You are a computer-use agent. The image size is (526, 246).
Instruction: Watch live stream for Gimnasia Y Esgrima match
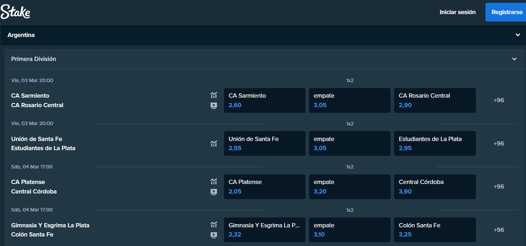click(214, 235)
